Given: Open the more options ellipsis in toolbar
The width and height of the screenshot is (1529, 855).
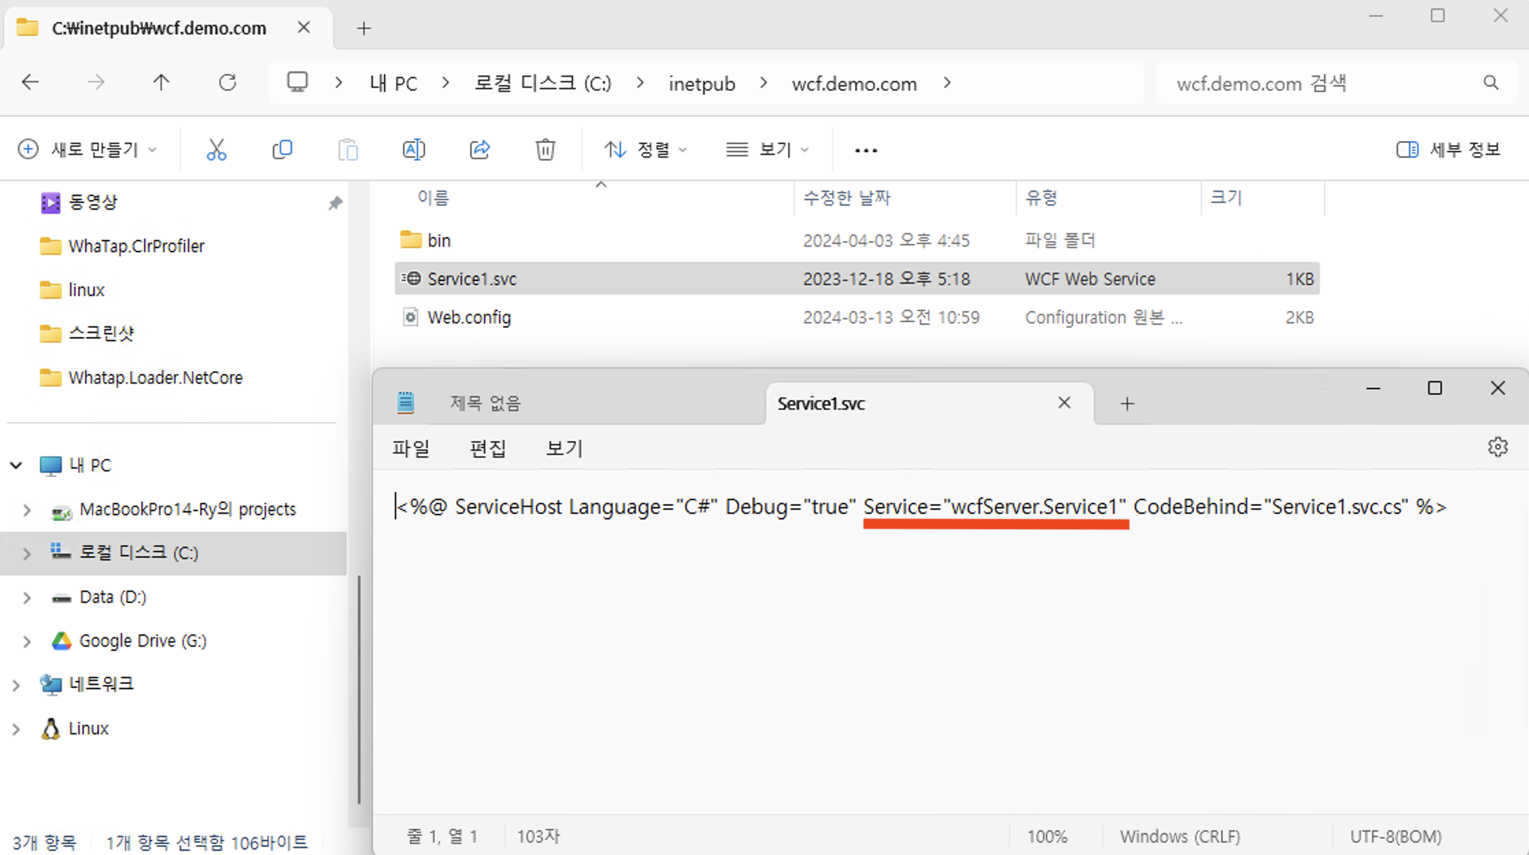Looking at the screenshot, I should (x=866, y=150).
